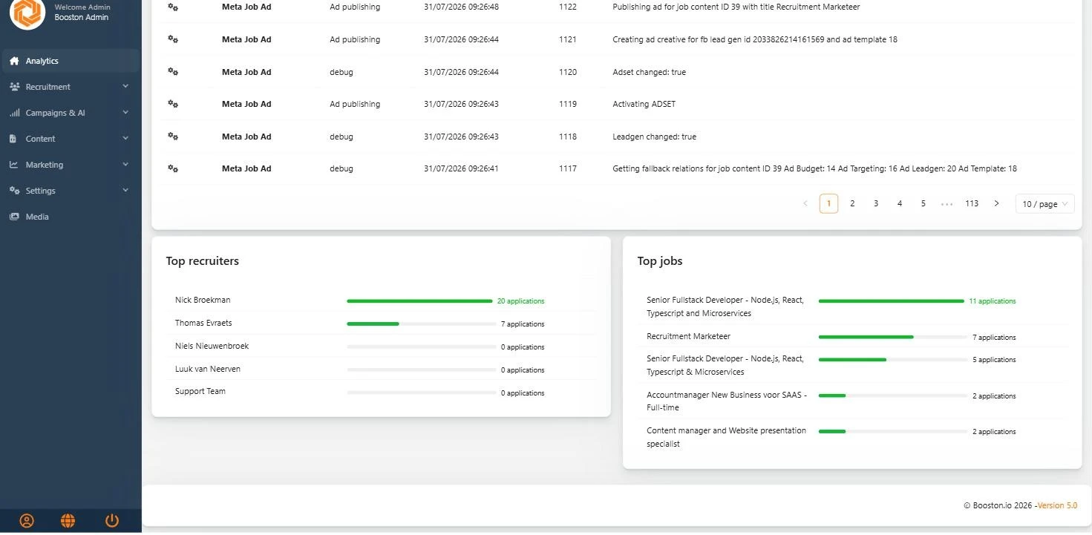
Task: Go to page 3 of the log
Action: pyautogui.click(x=876, y=203)
